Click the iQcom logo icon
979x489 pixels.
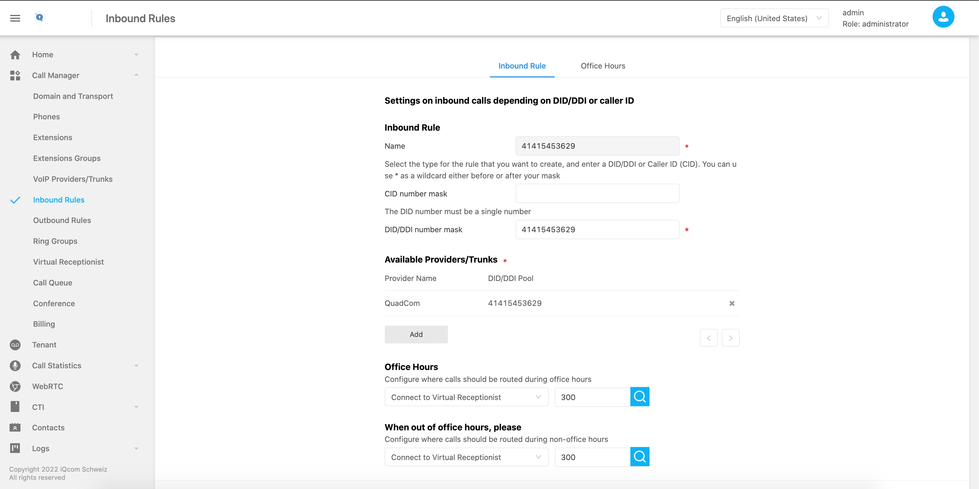pyautogui.click(x=40, y=17)
